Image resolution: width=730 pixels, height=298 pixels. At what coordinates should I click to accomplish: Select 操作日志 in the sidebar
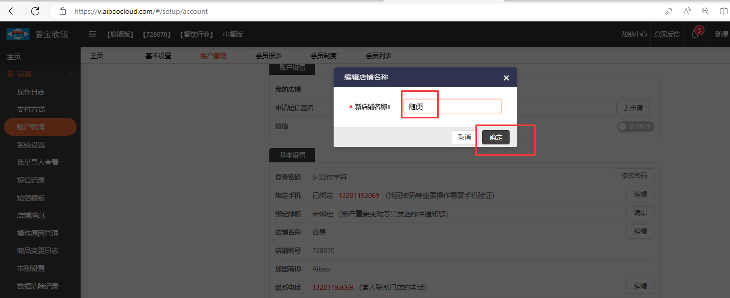[31, 92]
